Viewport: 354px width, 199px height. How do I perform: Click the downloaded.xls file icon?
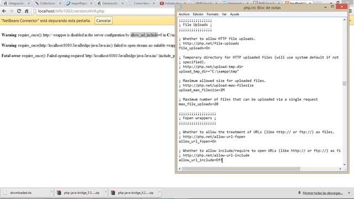click(x=5, y=193)
